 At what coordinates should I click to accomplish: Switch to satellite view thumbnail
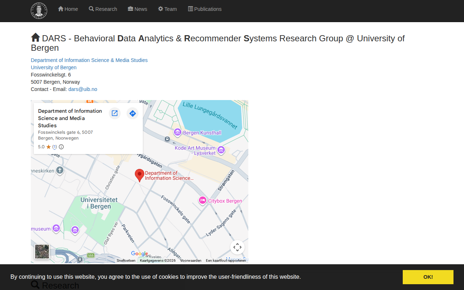click(42, 251)
